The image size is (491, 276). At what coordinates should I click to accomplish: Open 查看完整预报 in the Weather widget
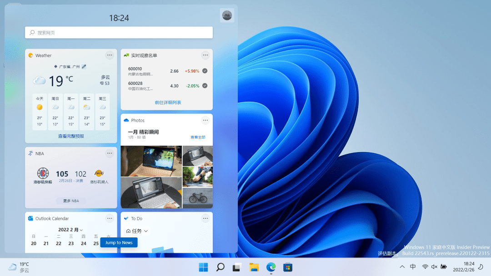pyautogui.click(x=71, y=136)
